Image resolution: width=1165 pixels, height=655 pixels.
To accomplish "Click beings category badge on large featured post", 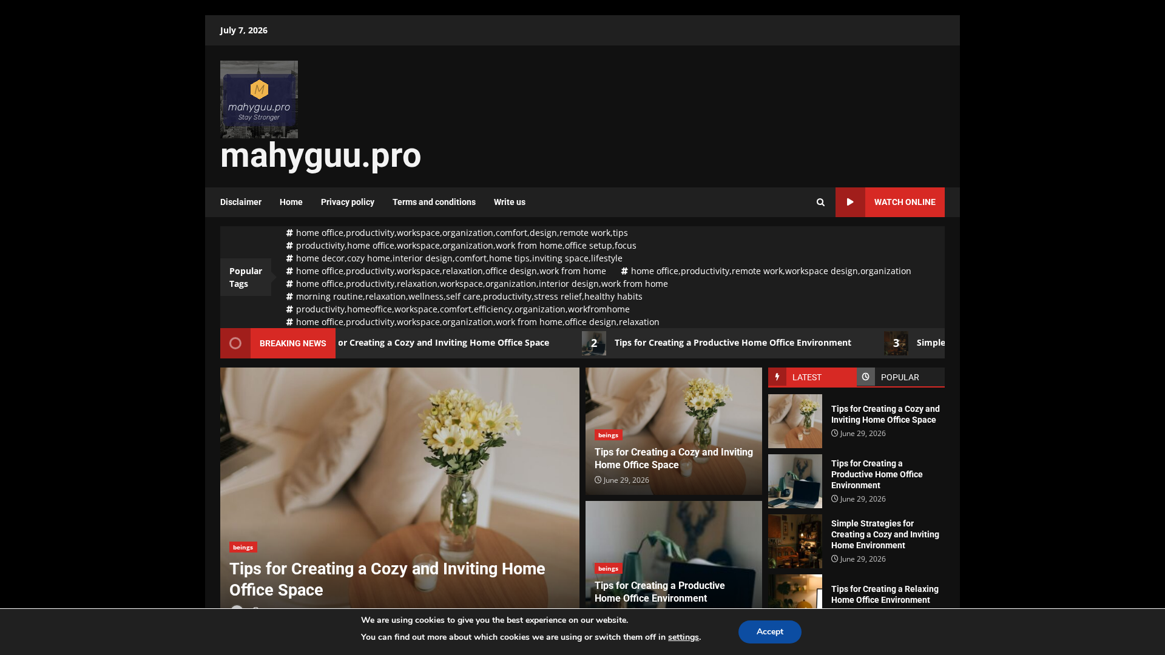I will pyautogui.click(x=243, y=547).
